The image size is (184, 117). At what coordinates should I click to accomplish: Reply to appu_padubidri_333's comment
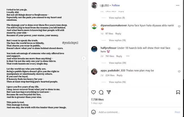point(119,75)
